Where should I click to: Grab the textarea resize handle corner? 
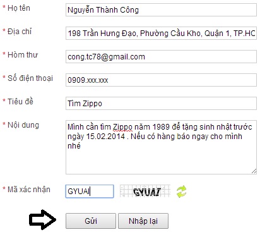tap(254, 171)
